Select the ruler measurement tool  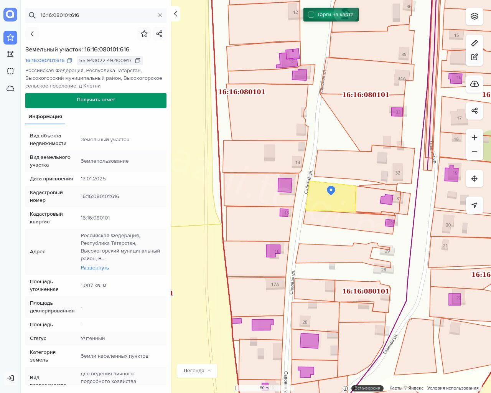(475, 43)
